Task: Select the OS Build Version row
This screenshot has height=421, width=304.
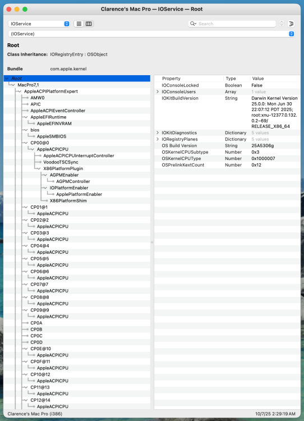Action: (227, 145)
